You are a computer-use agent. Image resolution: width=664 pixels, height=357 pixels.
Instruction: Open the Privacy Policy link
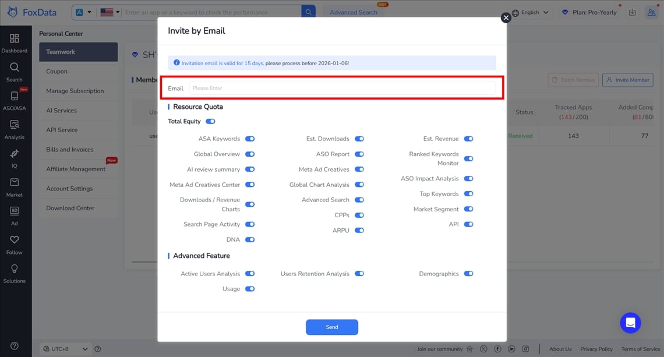tap(596, 349)
